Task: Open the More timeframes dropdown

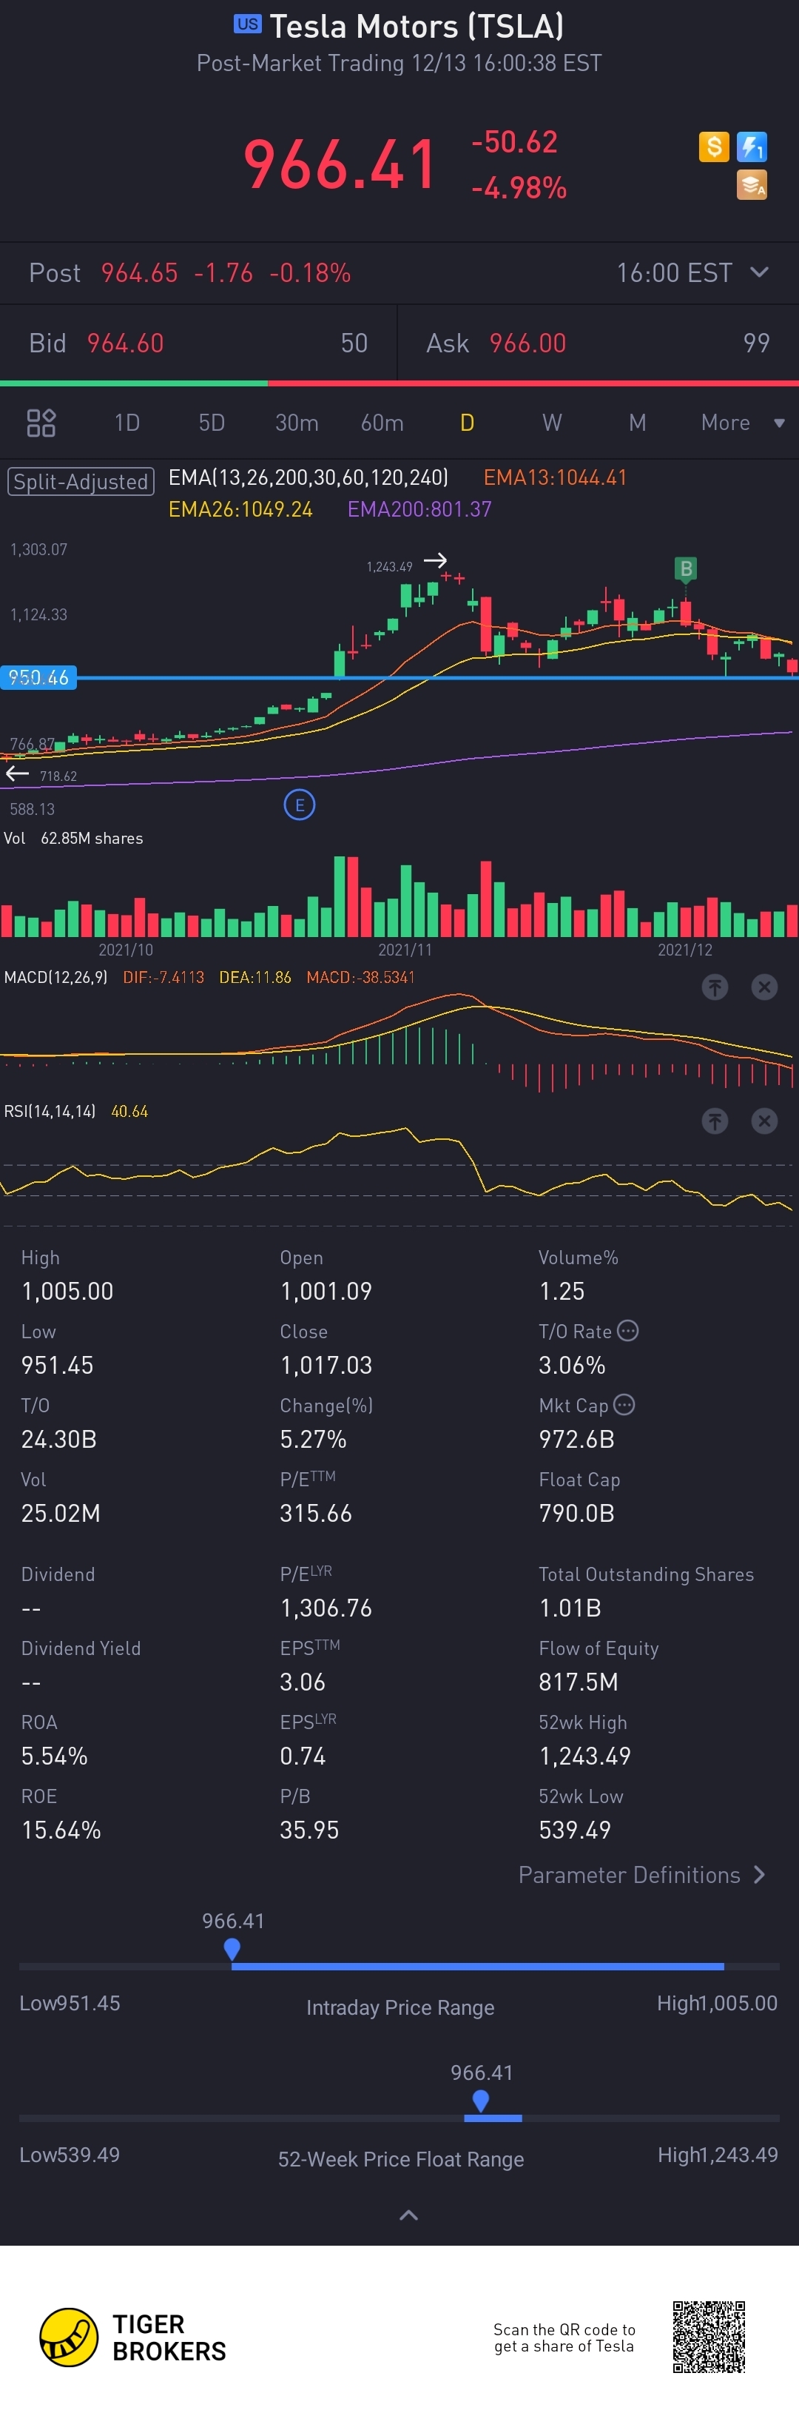Action: [744, 423]
